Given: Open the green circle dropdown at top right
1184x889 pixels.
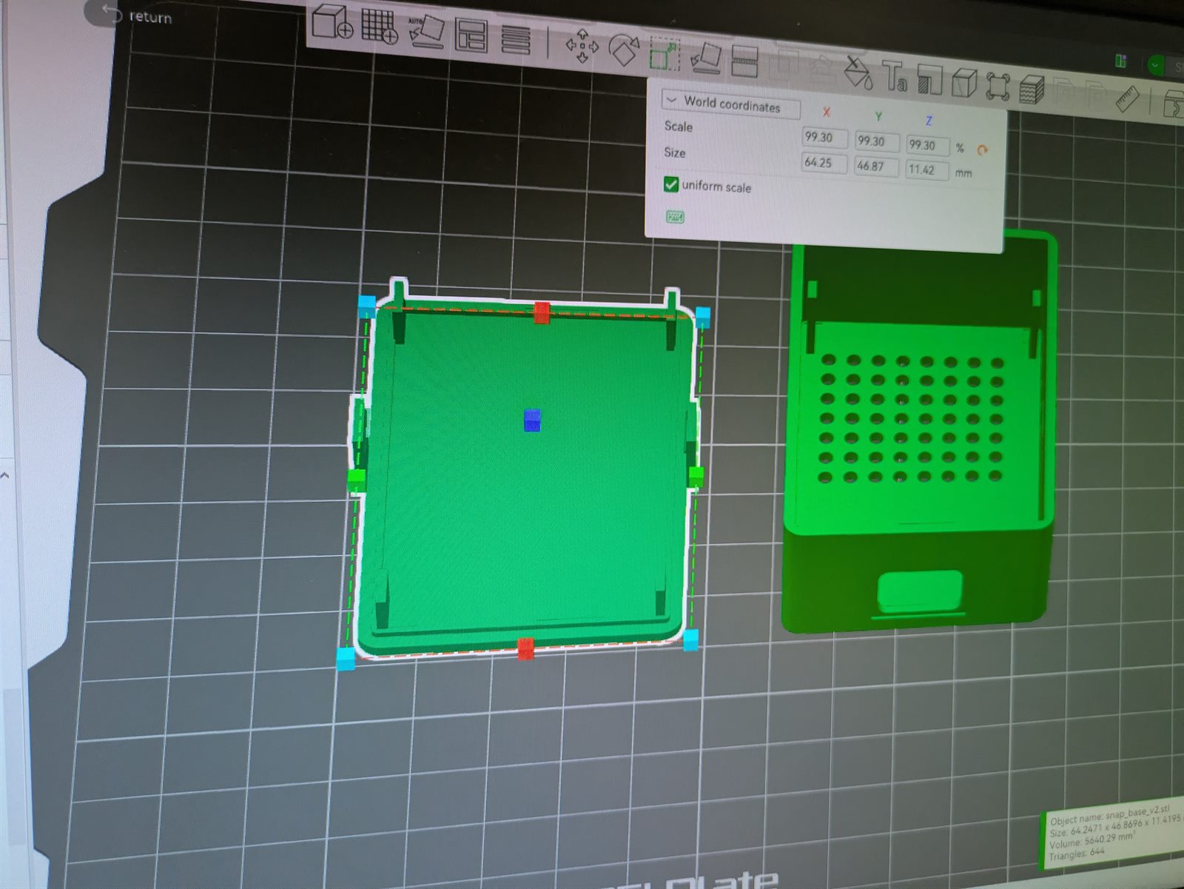Looking at the screenshot, I should tap(1156, 65).
